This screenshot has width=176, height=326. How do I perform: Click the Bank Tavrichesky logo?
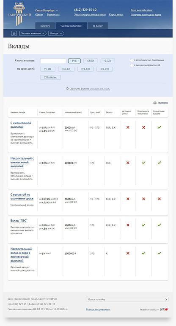pyautogui.click(x=19, y=14)
